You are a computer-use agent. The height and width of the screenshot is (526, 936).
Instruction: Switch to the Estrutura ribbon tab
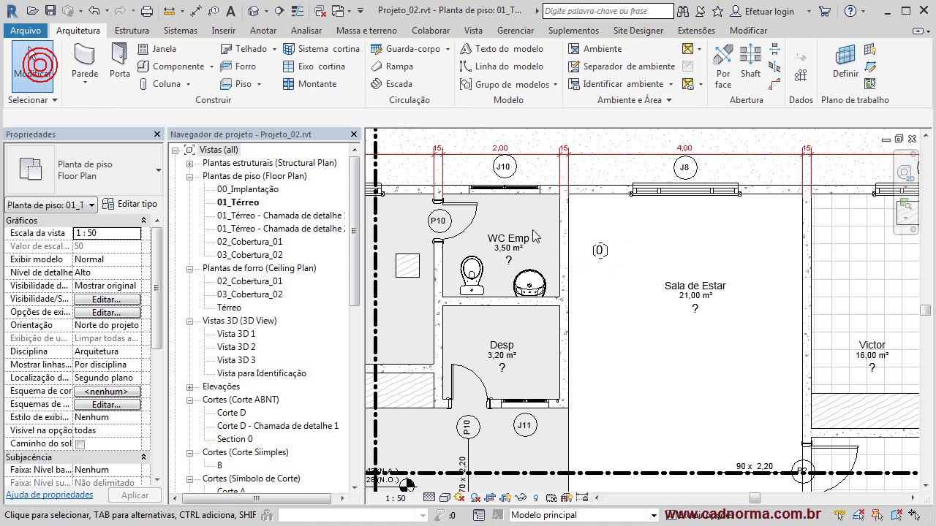pos(132,31)
